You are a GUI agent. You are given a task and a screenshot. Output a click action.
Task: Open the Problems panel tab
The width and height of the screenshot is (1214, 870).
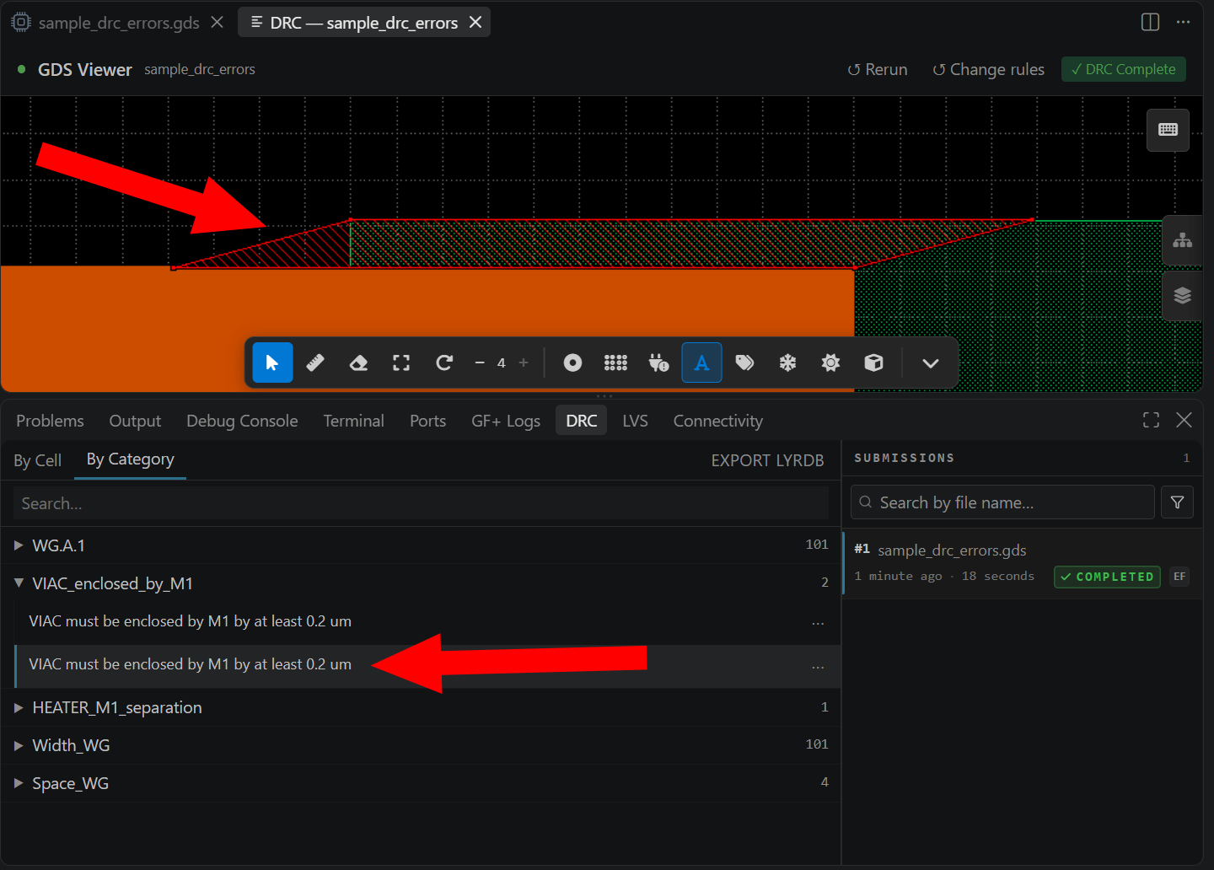tap(50, 421)
